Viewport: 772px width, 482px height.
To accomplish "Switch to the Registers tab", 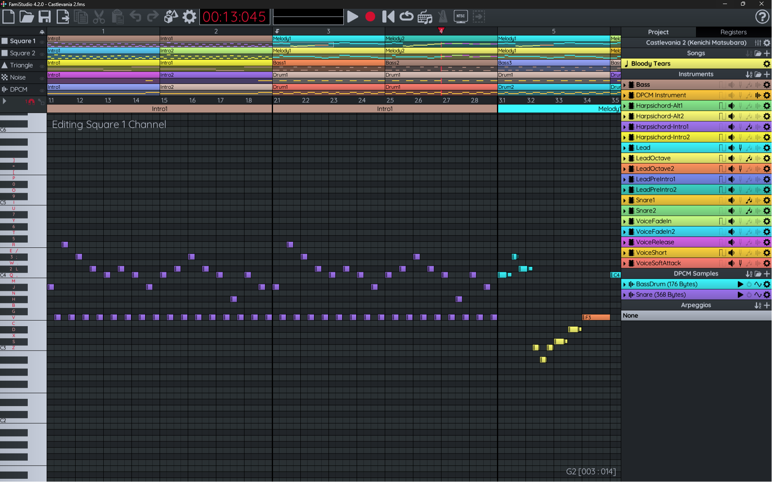I will click(x=733, y=32).
